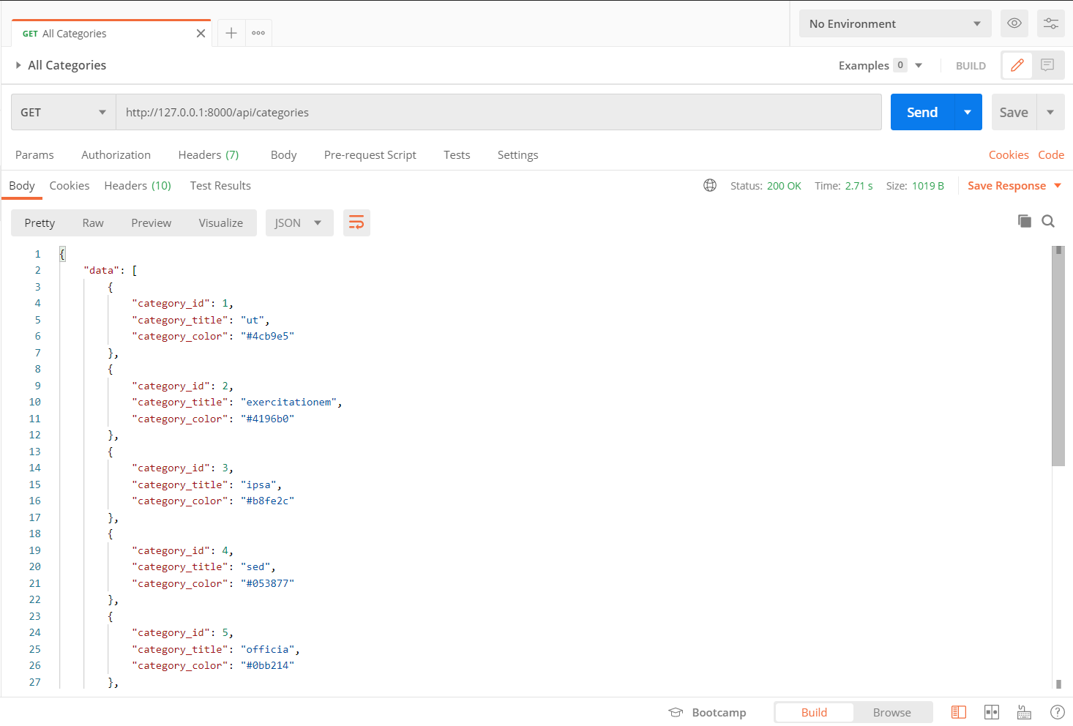Toggle the wrap lines icon in the response toolbar

point(356,222)
